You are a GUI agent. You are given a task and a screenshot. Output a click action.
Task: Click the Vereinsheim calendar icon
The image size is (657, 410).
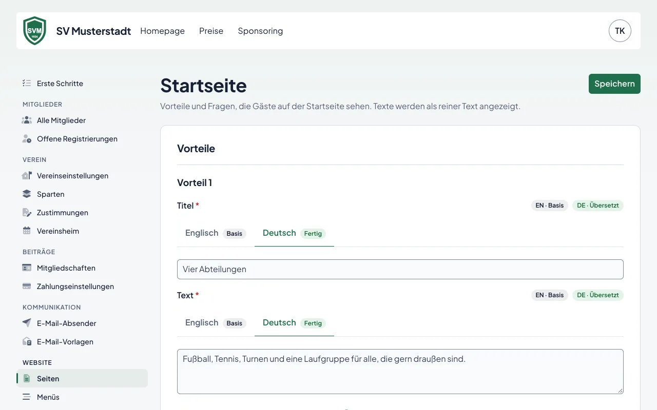click(x=27, y=231)
